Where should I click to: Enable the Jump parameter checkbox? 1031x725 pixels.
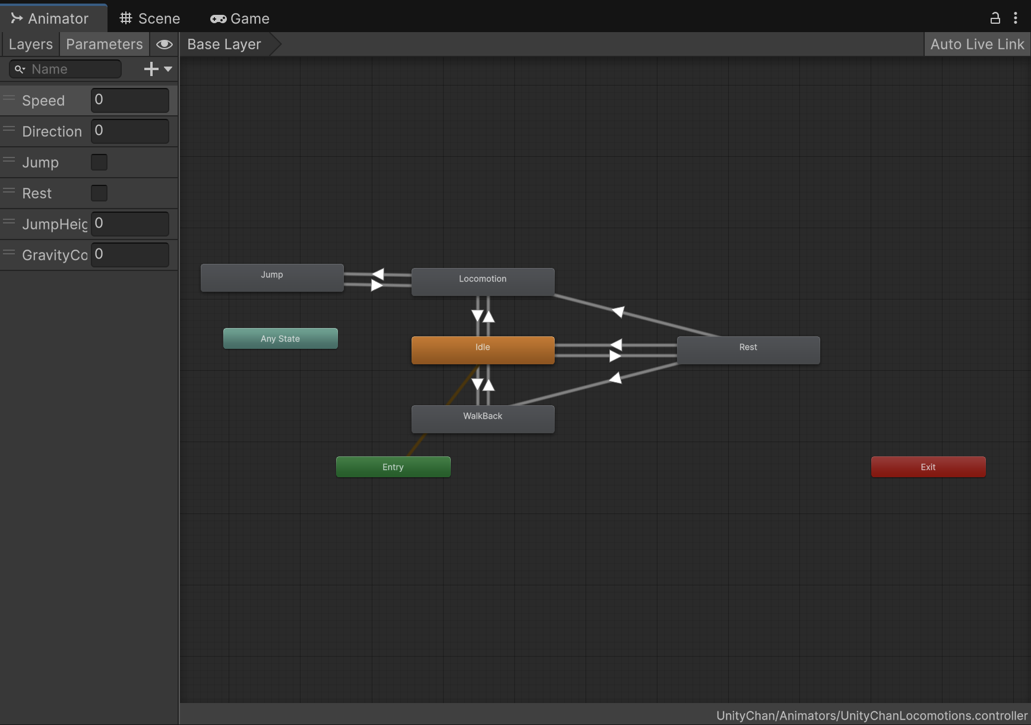point(99,162)
